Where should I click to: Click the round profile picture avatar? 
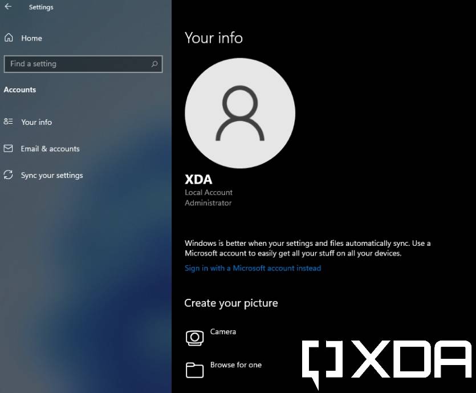240,113
